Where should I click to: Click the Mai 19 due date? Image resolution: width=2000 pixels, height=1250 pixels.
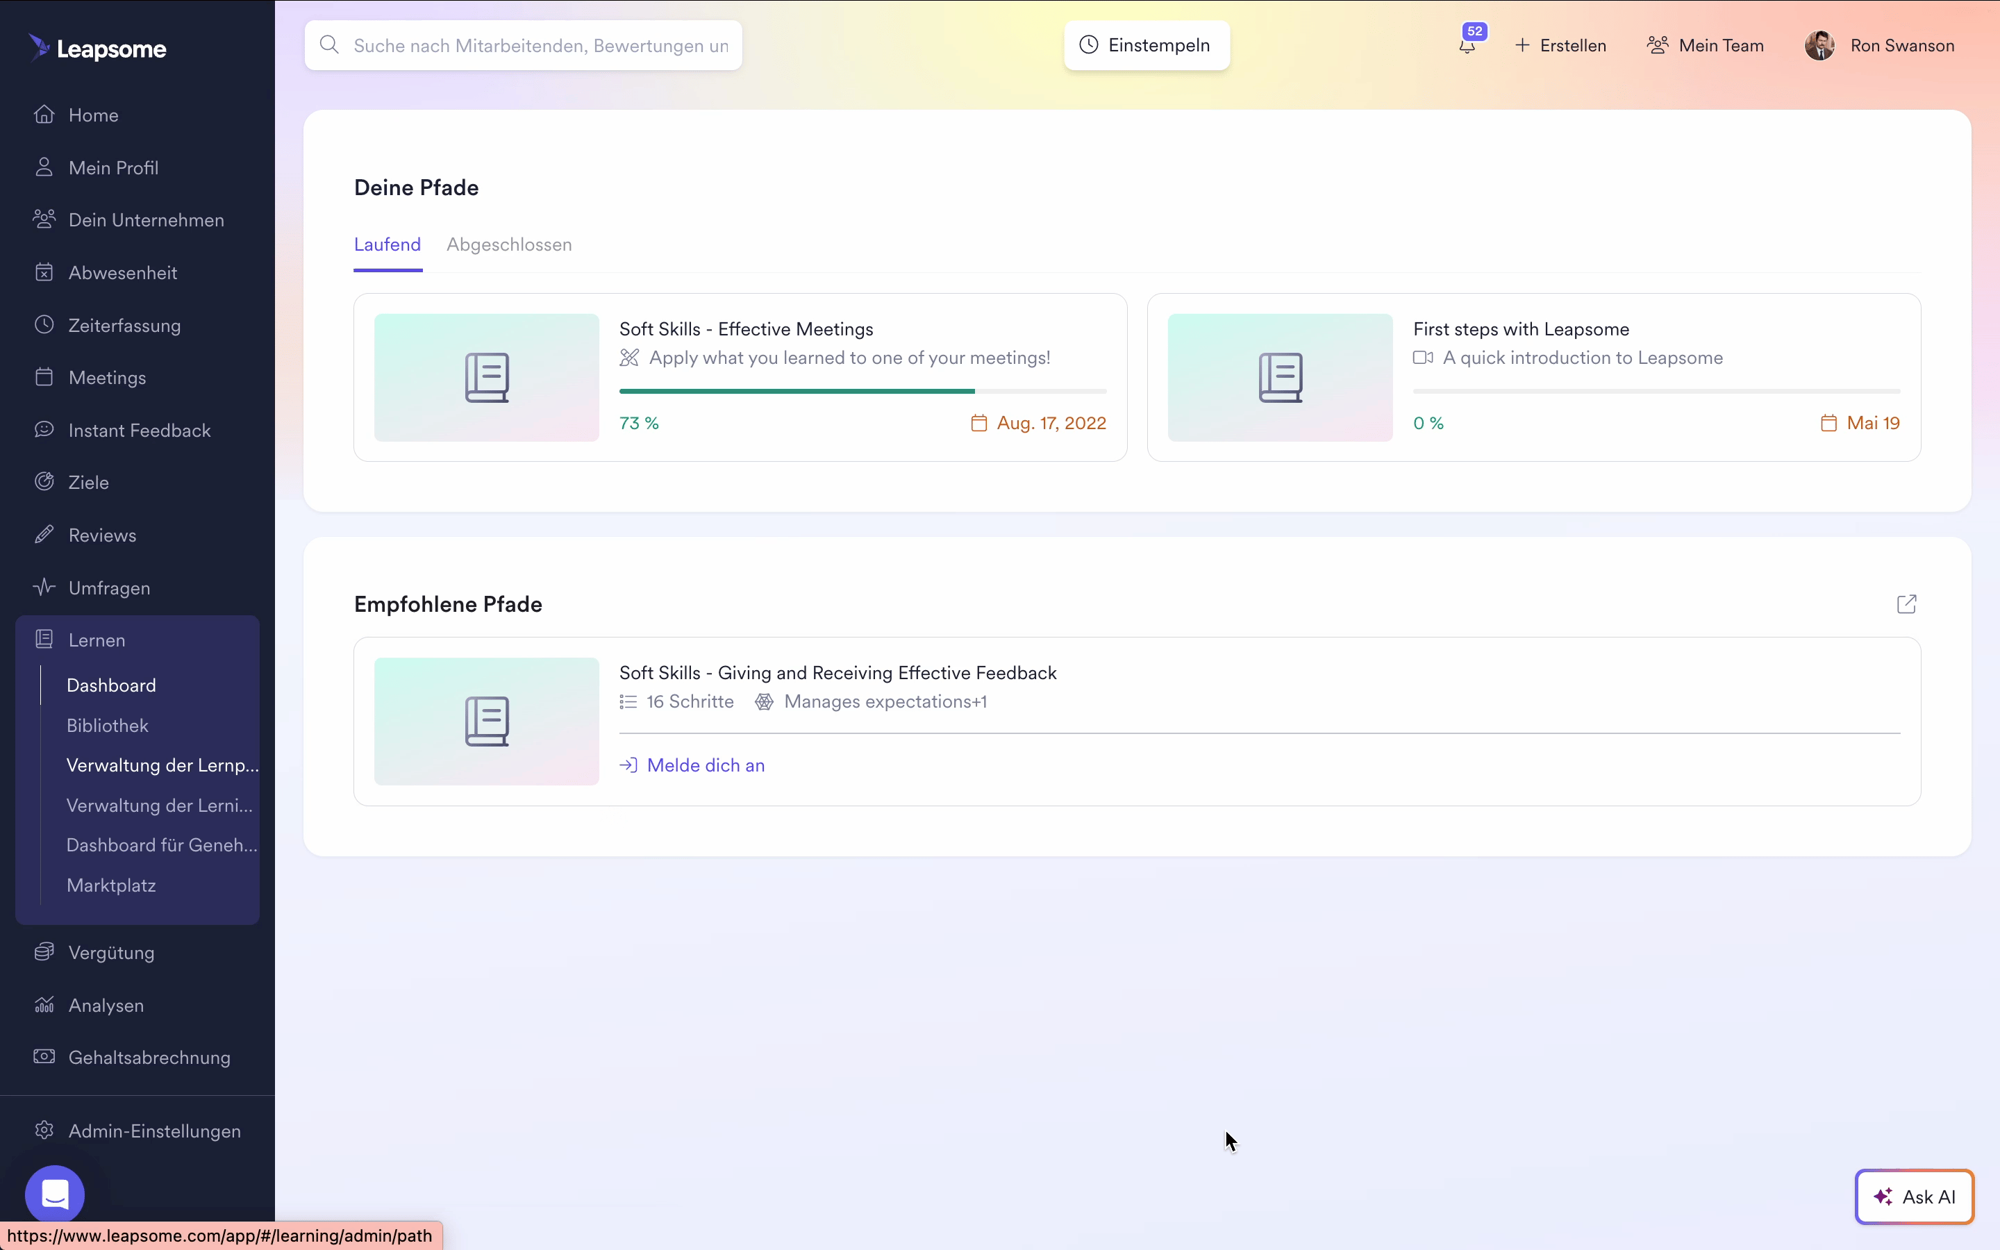tap(1873, 424)
